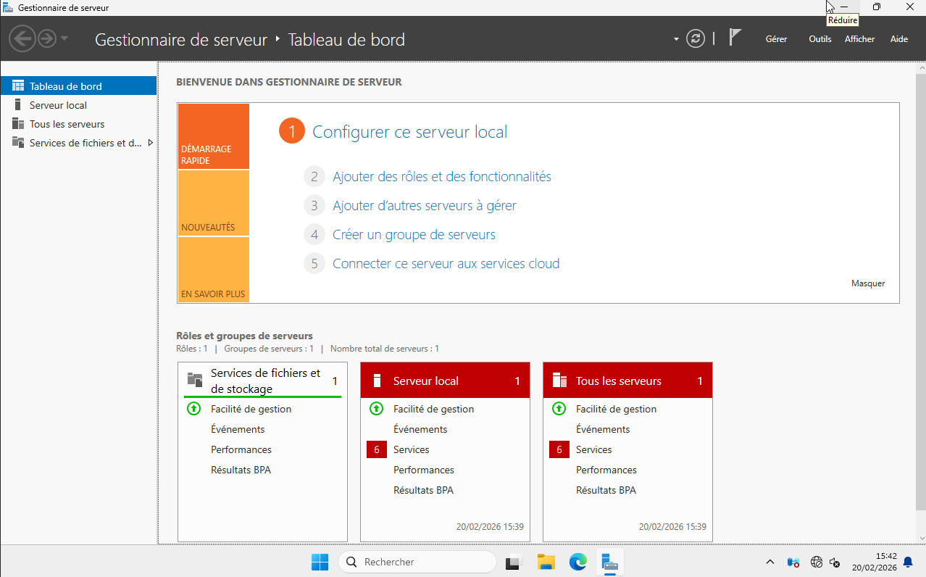Show hidden system tray icons
This screenshot has width=926, height=577.
tap(769, 562)
